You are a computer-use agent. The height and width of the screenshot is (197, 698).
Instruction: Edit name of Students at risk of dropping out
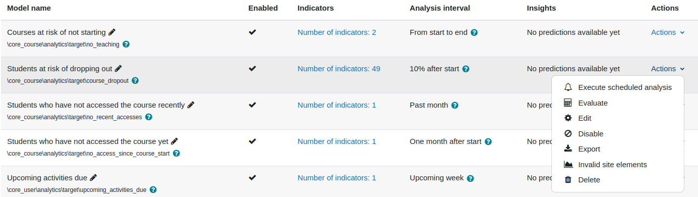(x=118, y=69)
